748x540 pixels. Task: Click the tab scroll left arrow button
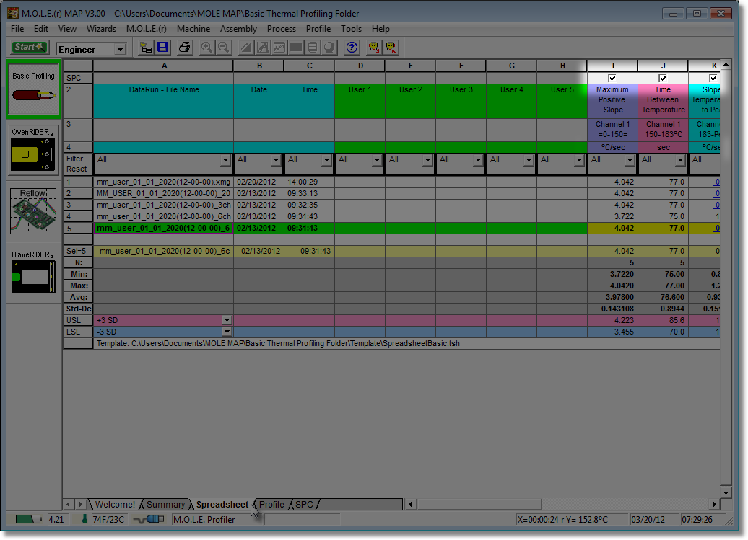coord(68,504)
